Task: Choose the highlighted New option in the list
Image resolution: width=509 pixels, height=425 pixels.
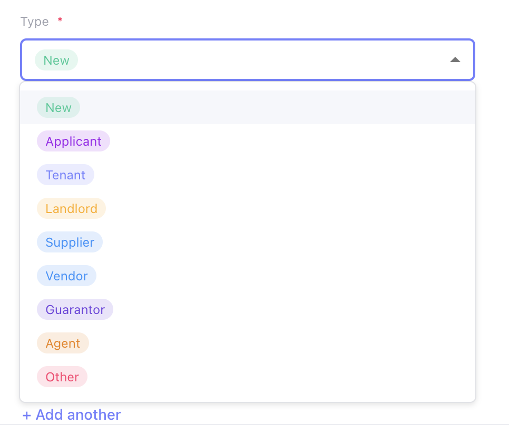Action: tap(58, 107)
